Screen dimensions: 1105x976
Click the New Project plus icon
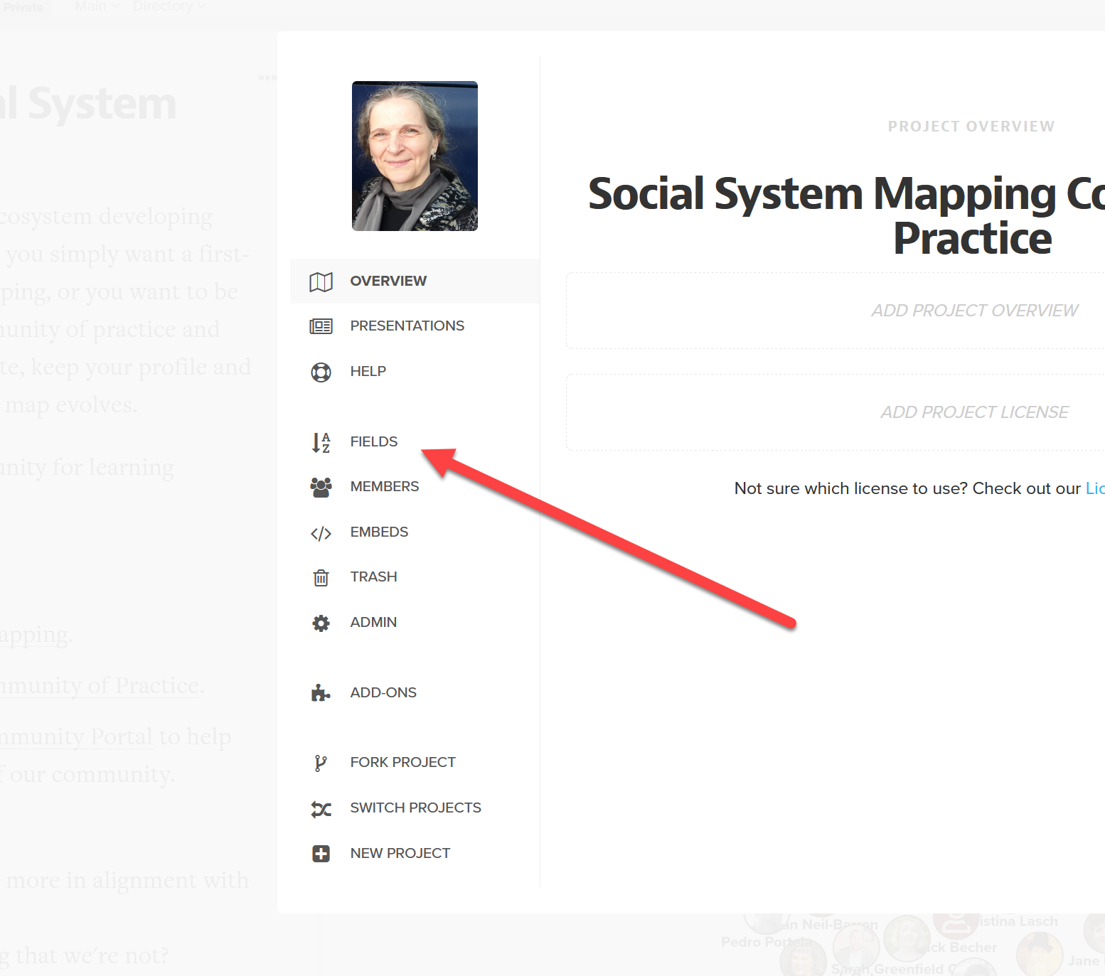(x=321, y=853)
